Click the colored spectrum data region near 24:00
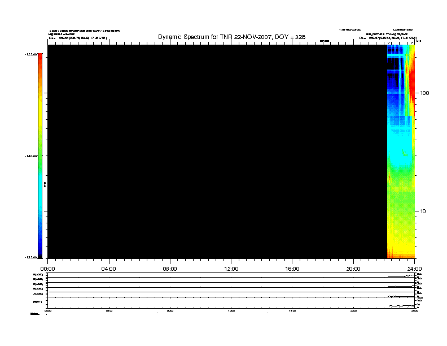 401,152
